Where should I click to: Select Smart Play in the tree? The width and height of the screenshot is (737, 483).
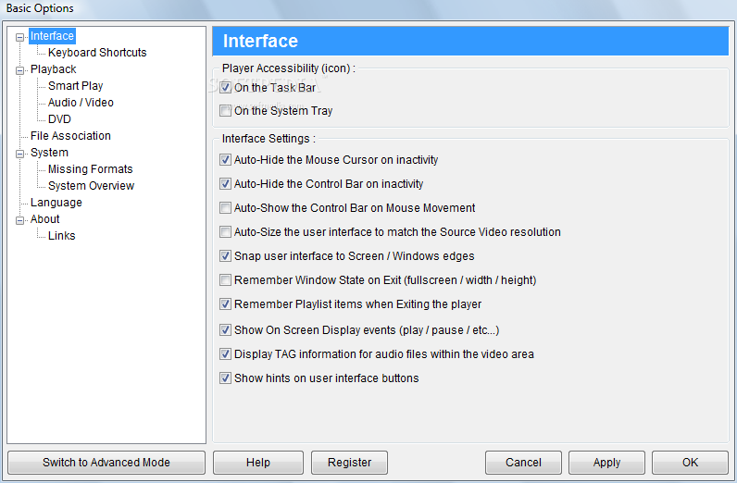(x=75, y=86)
